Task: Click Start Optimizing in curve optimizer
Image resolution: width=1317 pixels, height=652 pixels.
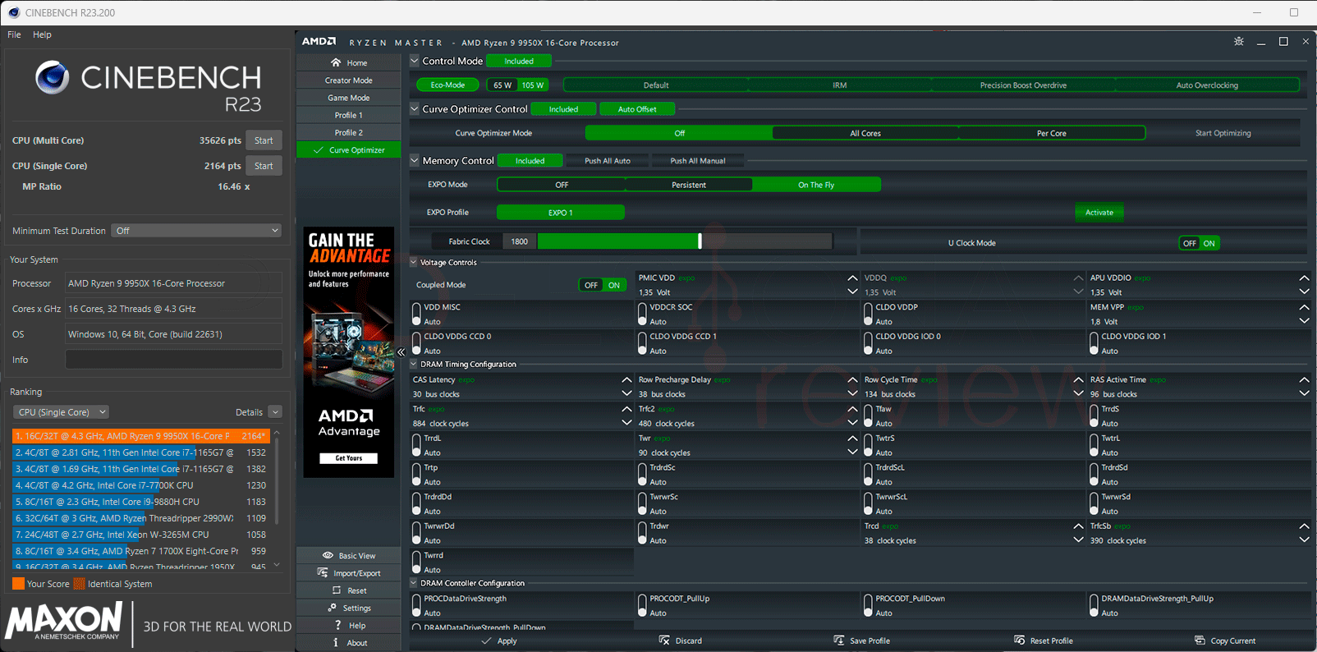Action: coord(1223,133)
